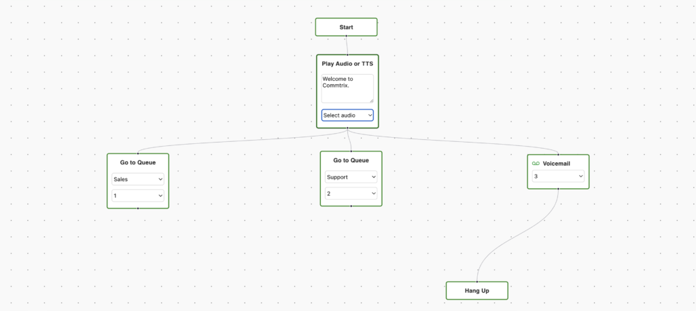Select the Hang Up node
Viewport: 696px width, 311px height.
tap(476, 291)
